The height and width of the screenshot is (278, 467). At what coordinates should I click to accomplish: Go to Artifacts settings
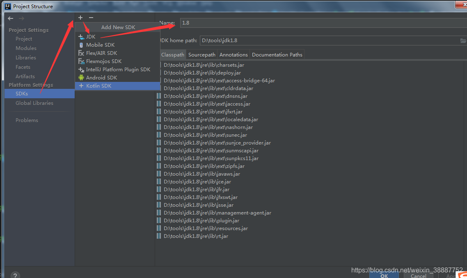click(x=25, y=76)
